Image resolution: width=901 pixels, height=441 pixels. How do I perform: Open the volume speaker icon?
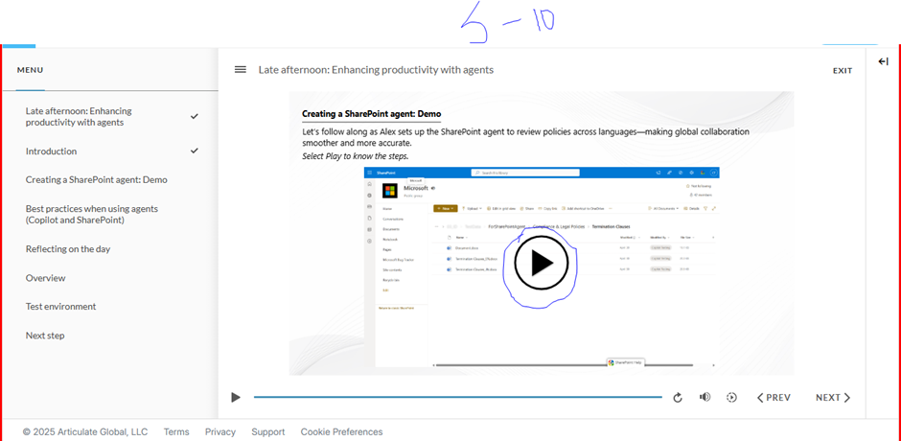coord(705,397)
